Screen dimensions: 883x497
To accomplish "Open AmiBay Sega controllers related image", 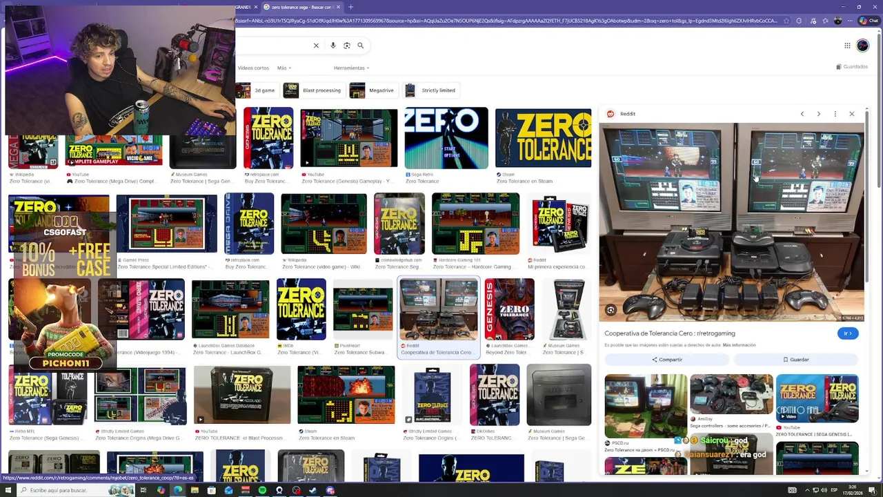I will [731, 394].
